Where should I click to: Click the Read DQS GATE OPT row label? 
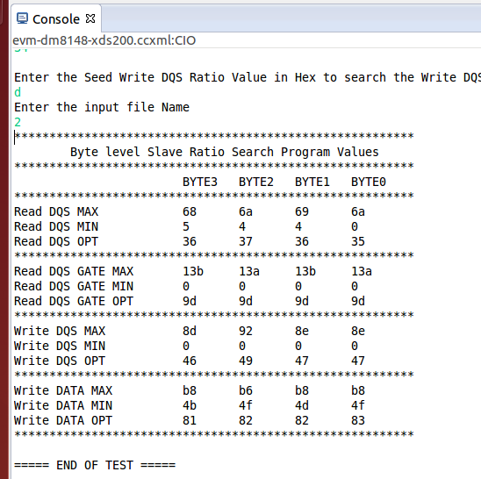point(74,301)
